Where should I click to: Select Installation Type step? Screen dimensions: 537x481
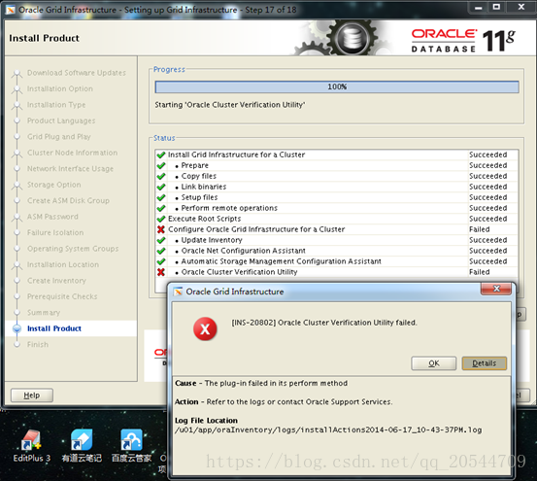pos(56,105)
